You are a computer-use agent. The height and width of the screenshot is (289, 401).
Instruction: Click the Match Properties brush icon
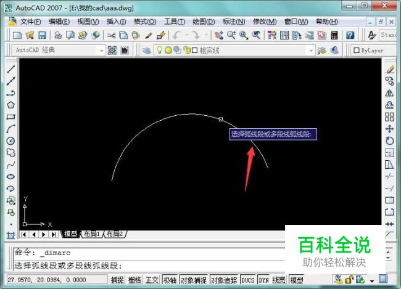pyautogui.click(x=149, y=35)
